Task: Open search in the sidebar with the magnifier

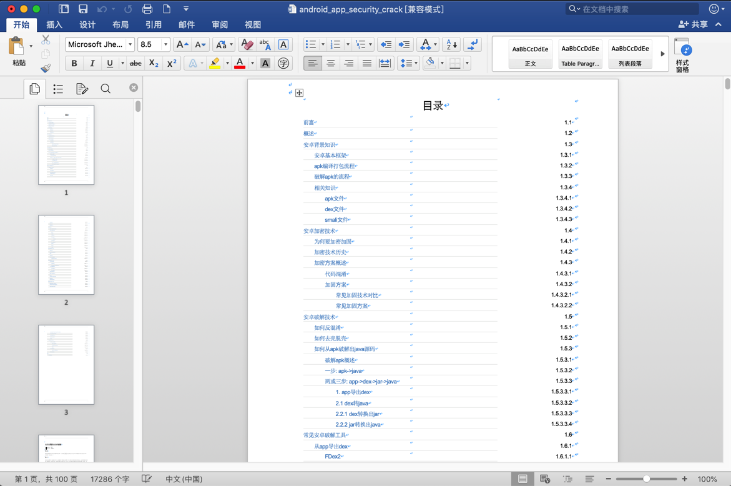Action: [x=106, y=89]
